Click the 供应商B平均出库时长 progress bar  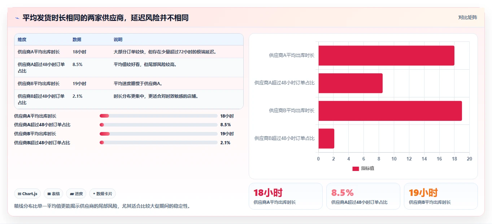point(158,134)
